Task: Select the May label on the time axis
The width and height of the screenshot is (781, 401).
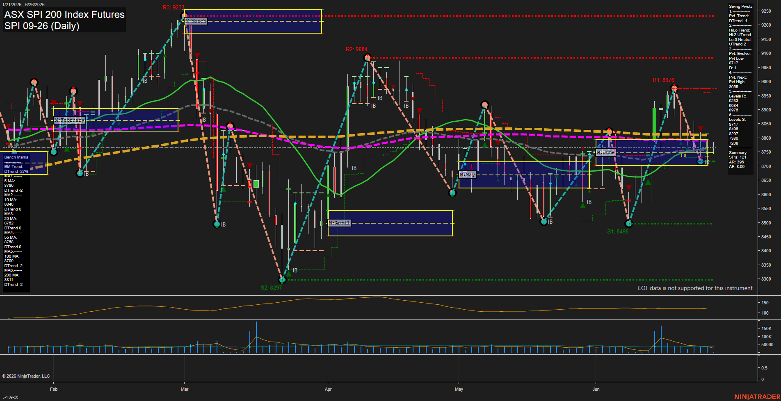Action: pos(459,389)
